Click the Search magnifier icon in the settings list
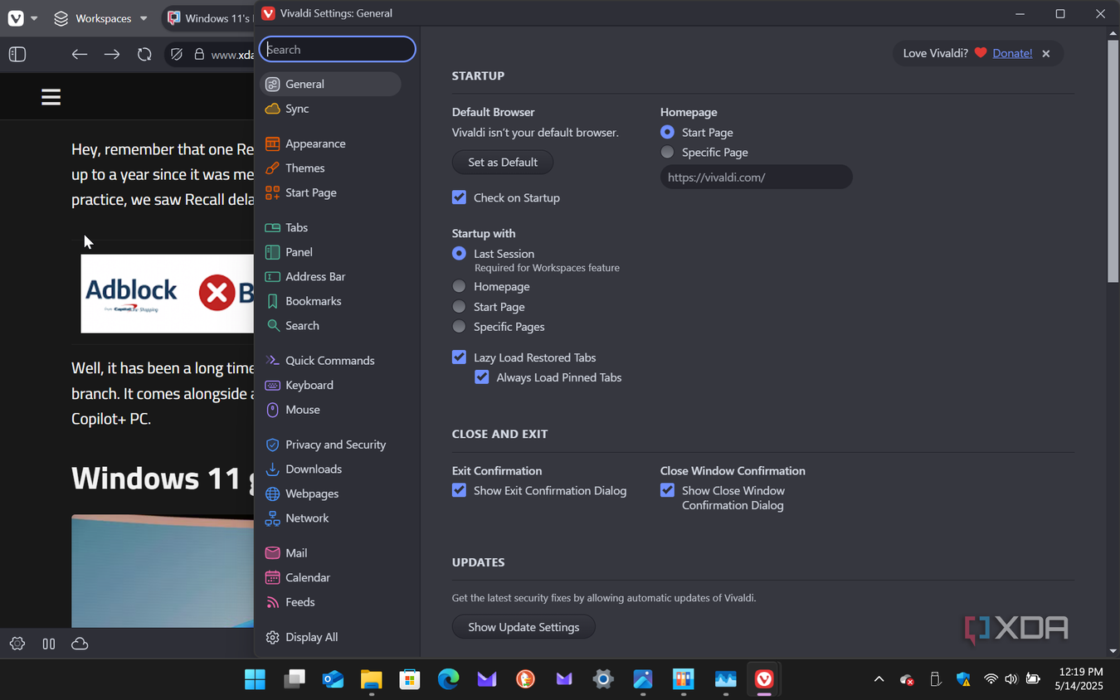Viewport: 1120px width, 700px height. coord(272,326)
